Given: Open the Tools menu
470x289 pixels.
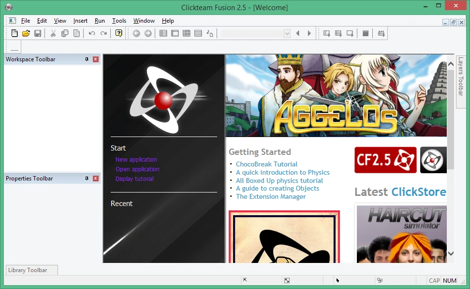Looking at the screenshot, I should tap(119, 21).
